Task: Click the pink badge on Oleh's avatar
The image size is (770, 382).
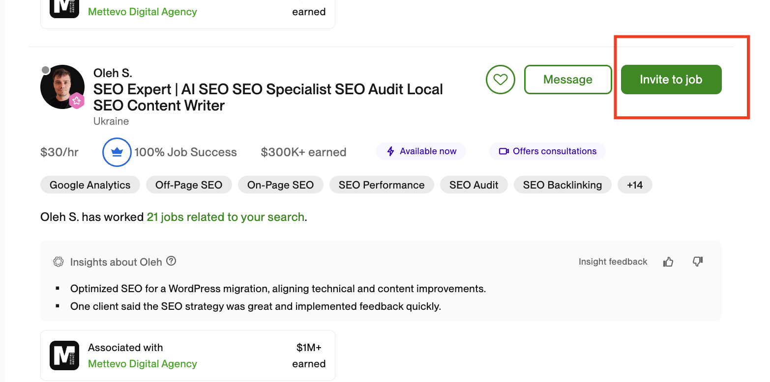Action: (x=77, y=101)
